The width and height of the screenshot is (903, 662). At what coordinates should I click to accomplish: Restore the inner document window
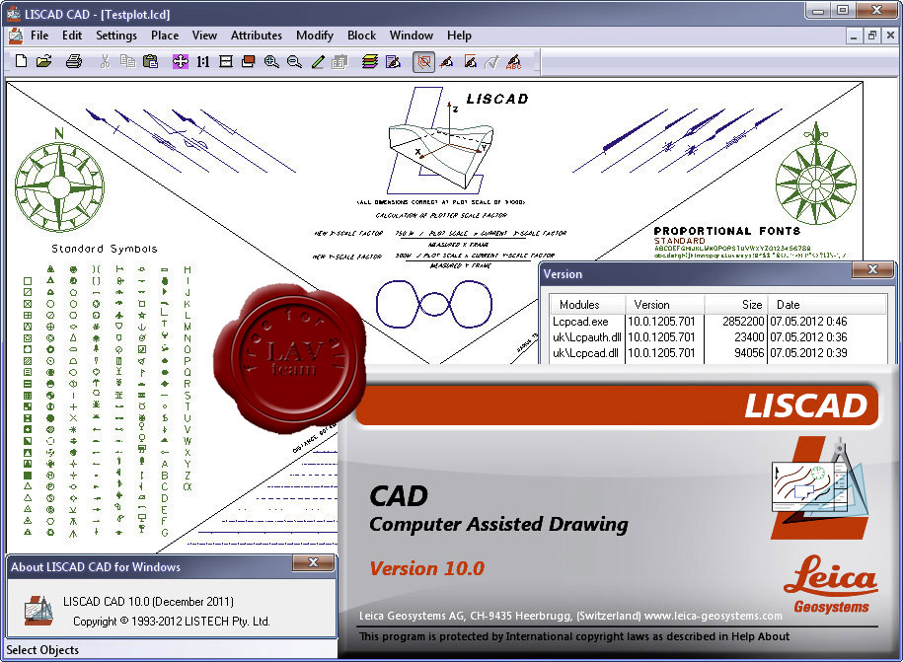click(871, 36)
